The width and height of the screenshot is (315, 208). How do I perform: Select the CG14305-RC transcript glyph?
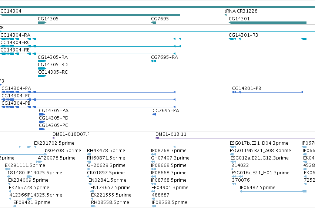(x=42, y=76)
